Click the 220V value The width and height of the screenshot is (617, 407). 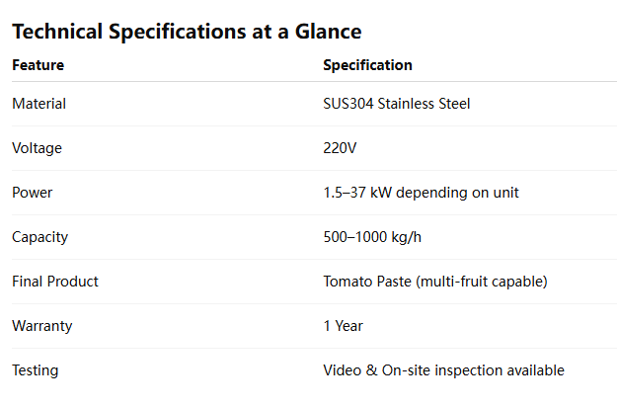point(340,148)
